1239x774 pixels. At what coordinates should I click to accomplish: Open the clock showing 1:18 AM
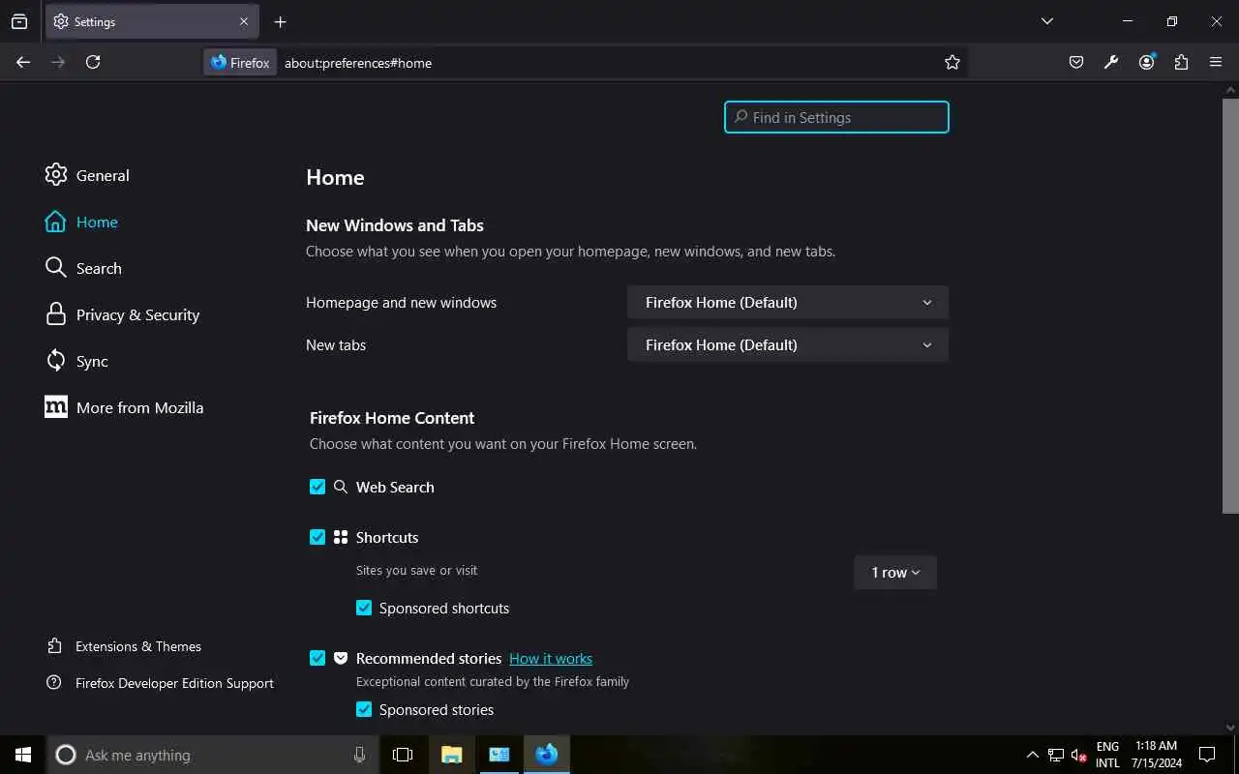(1156, 755)
